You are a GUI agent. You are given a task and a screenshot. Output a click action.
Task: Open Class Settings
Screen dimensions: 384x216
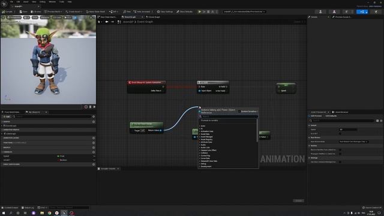(165, 11)
